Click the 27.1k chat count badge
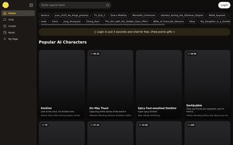The width and height of the screenshot is (233, 145). [95, 125]
